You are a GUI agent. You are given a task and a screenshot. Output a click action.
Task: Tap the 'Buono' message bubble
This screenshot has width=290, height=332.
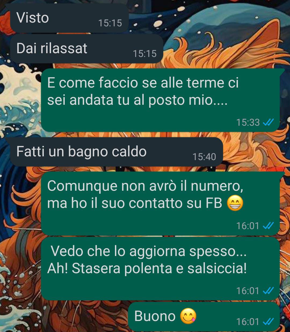(x=204, y=316)
